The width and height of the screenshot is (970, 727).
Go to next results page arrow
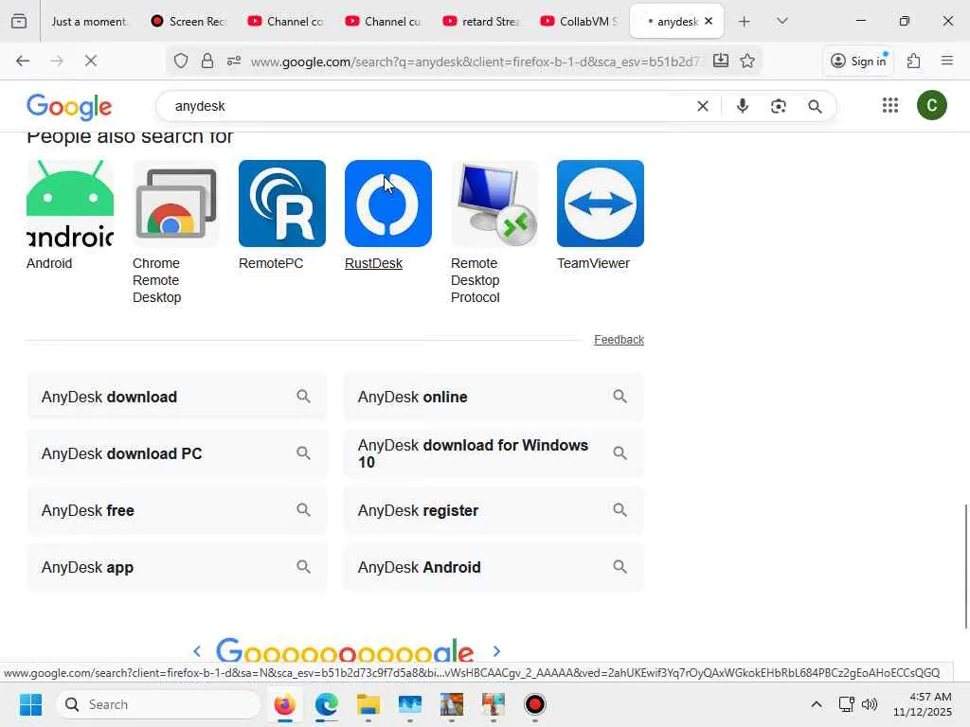(496, 651)
